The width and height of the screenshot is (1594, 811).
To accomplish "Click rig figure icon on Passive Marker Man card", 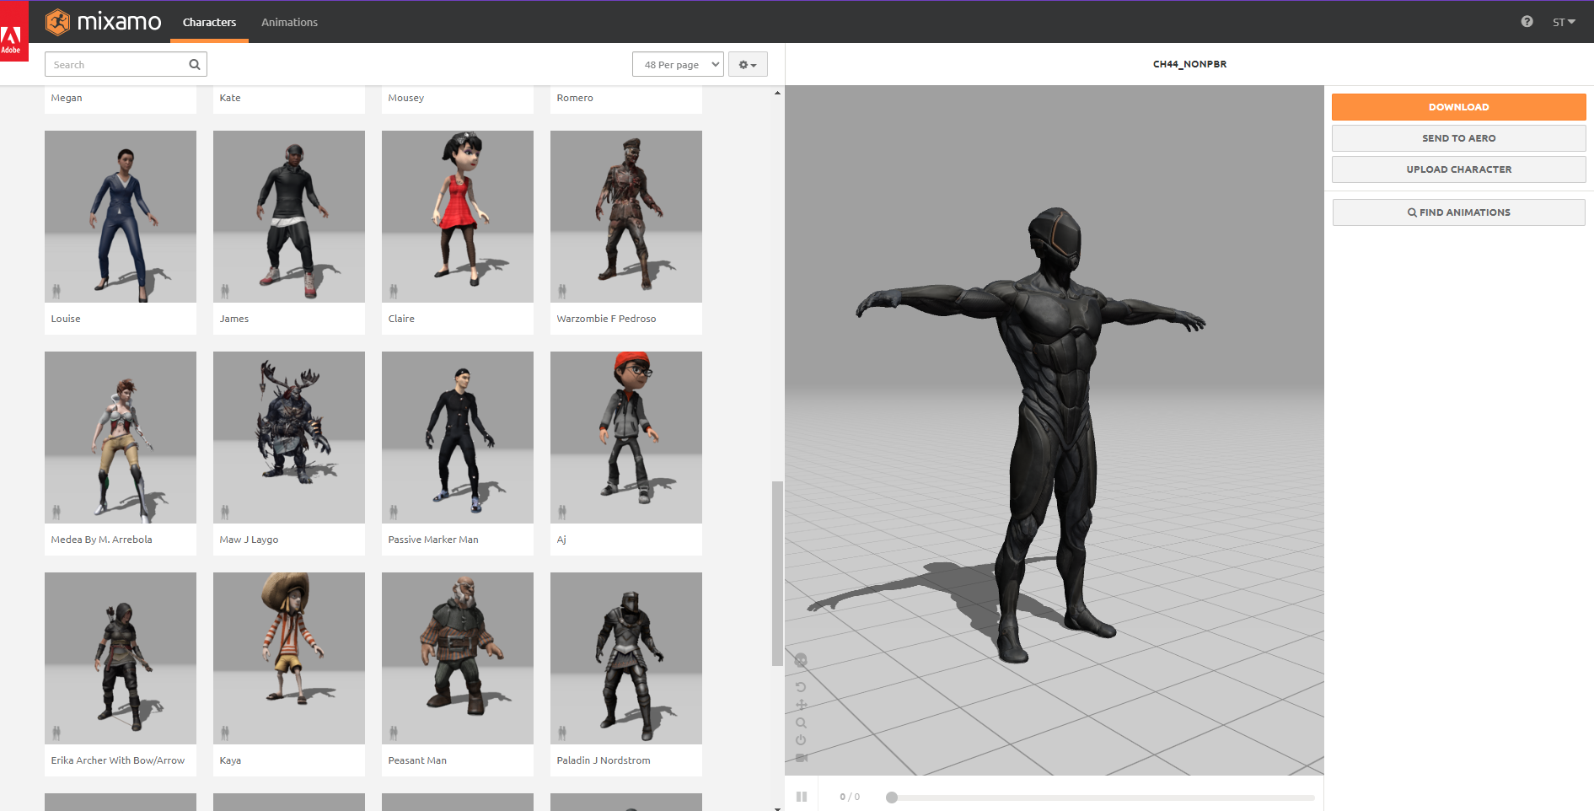I will pyautogui.click(x=394, y=513).
